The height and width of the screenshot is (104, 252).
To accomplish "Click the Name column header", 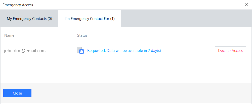I will 9,35.
